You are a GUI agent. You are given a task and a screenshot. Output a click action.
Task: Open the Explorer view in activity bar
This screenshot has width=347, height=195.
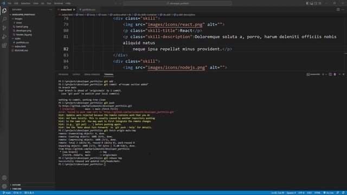4,10
